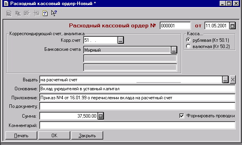
Task: Click heading text Расходный кассовый ордер №
Action: click(112, 25)
